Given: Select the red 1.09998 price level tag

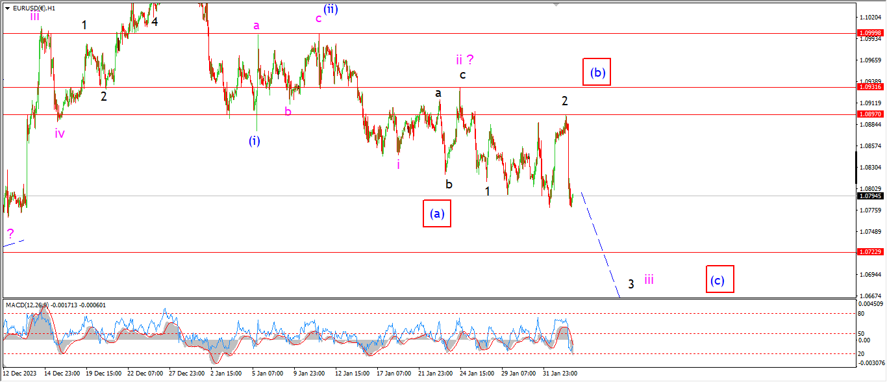Looking at the screenshot, I should [870, 32].
